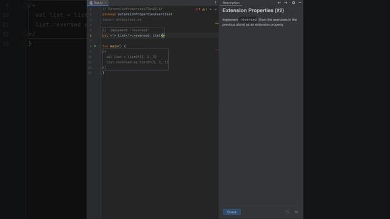Click the '// ExtensionProperties/Task2.kt' comment line

133,9
